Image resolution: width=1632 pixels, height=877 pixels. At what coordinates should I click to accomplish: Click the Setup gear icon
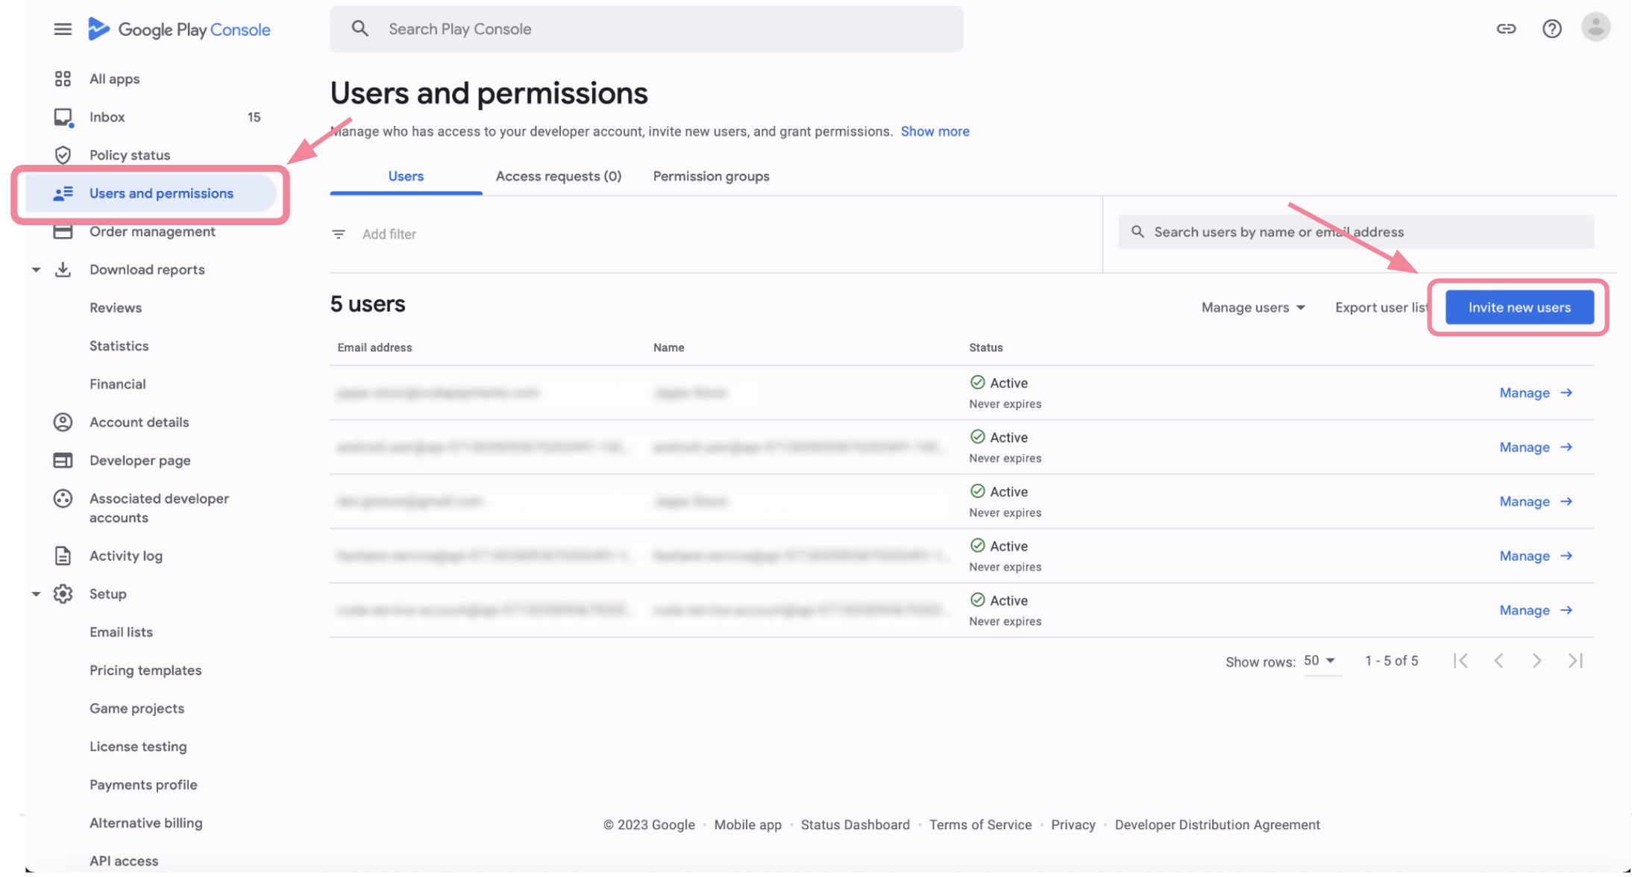click(x=63, y=594)
